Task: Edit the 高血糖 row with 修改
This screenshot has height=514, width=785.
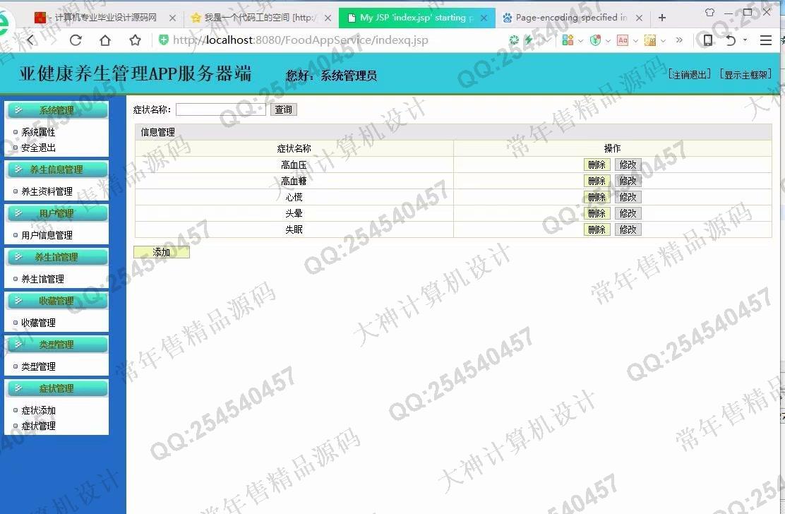Action: (628, 181)
